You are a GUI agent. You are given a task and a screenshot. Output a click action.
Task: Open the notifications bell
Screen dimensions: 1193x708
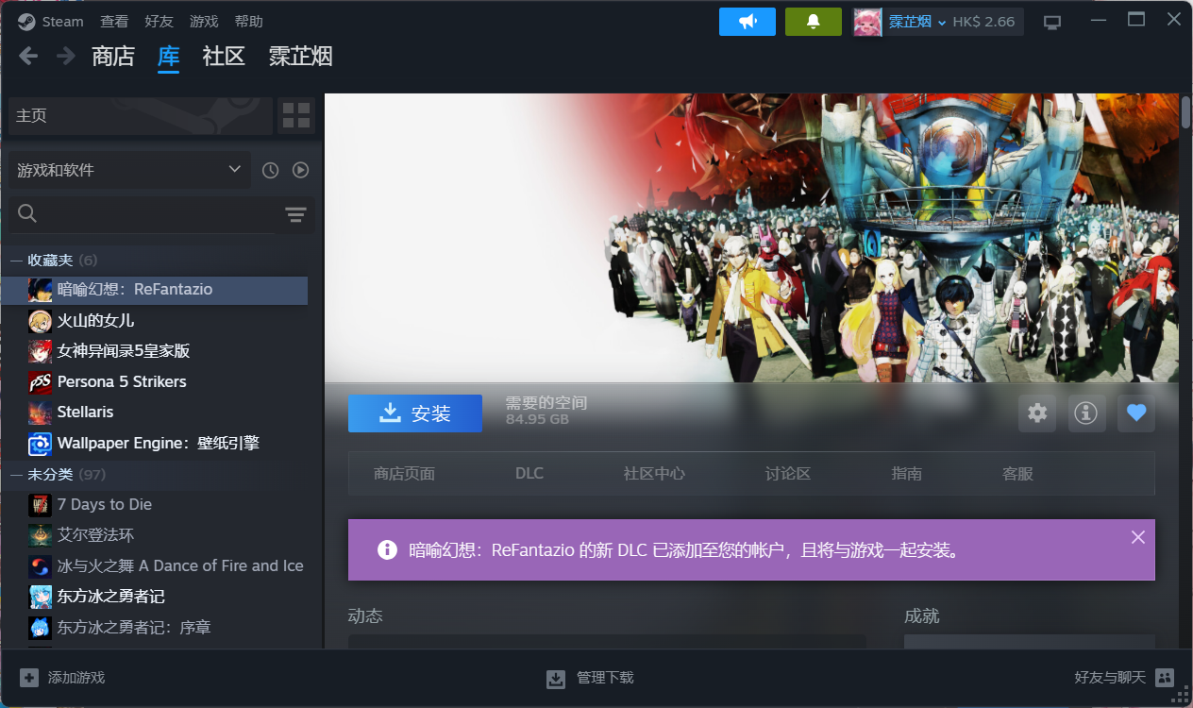click(x=814, y=22)
